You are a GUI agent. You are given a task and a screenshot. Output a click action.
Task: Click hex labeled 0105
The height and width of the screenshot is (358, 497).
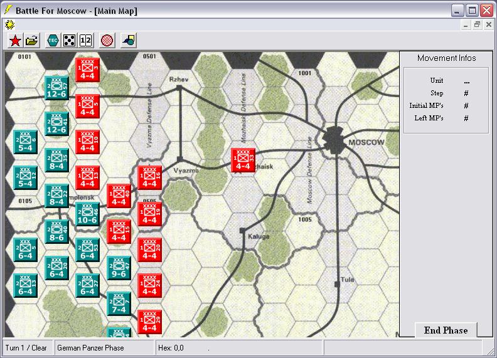pyautogui.click(x=24, y=214)
